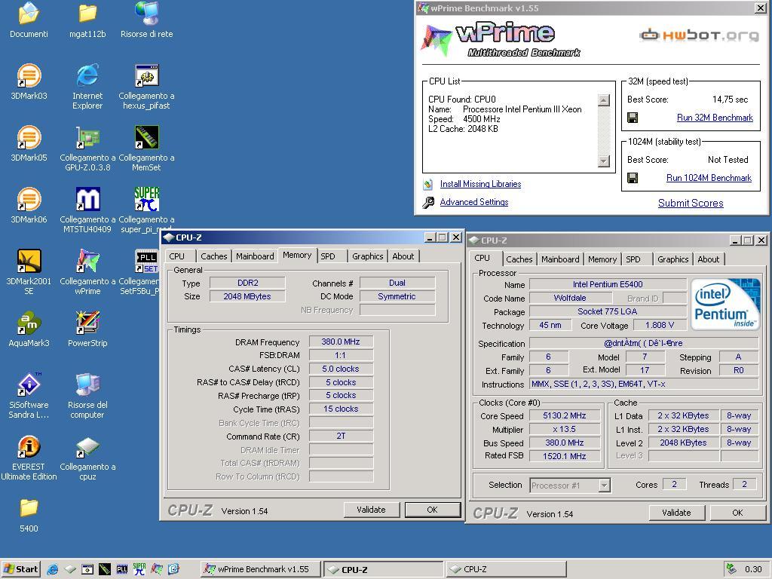The width and height of the screenshot is (772, 579).
Task: Run 1024M Benchmark link in wPrime
Action: [x=709, y=178]
